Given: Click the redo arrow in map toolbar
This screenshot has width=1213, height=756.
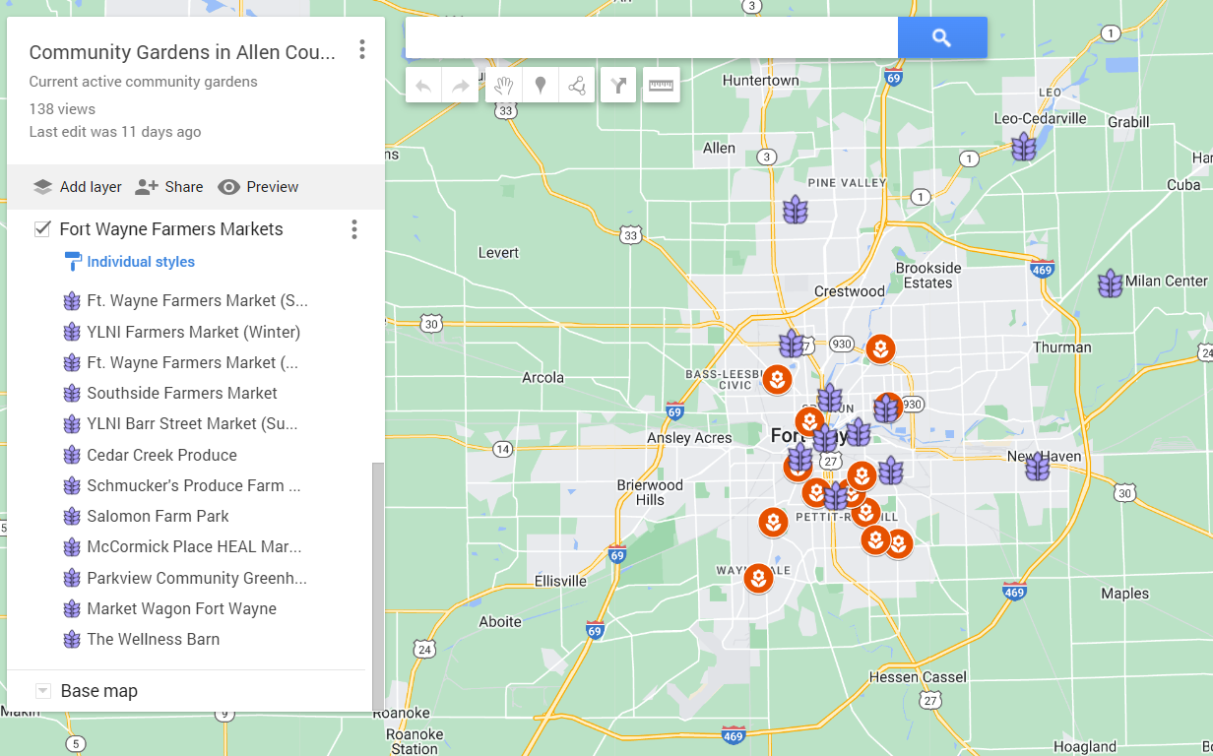Looking at the screenshot, I should 460,86.
